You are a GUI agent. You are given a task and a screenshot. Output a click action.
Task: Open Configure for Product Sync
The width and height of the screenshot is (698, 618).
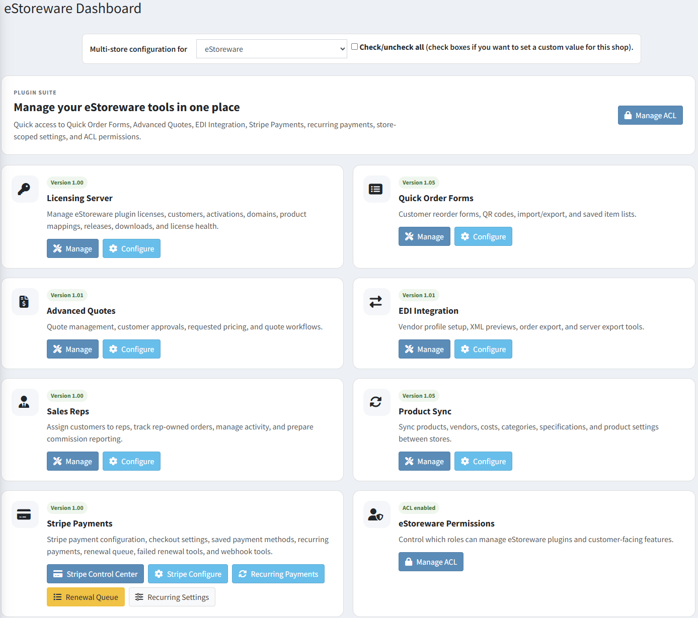(483, 461)
